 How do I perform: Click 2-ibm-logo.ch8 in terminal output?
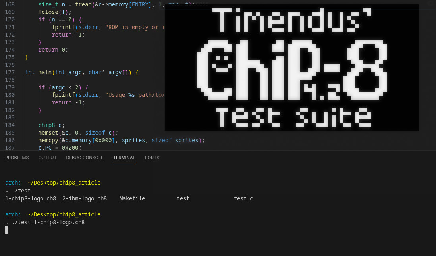pos(85,198)
